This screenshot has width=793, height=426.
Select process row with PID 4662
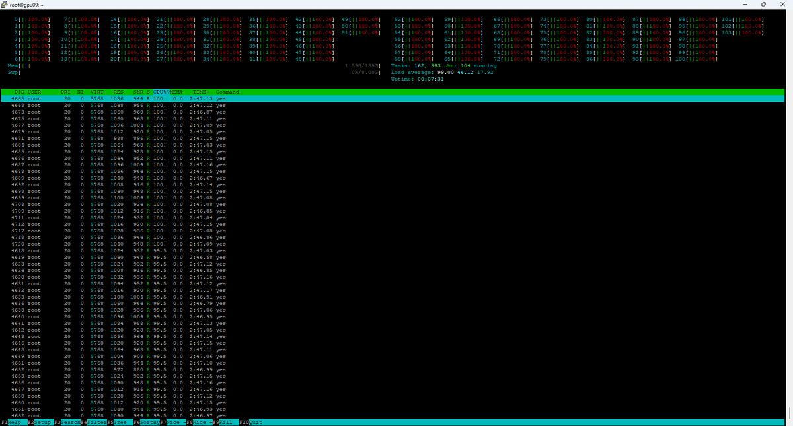393,416
